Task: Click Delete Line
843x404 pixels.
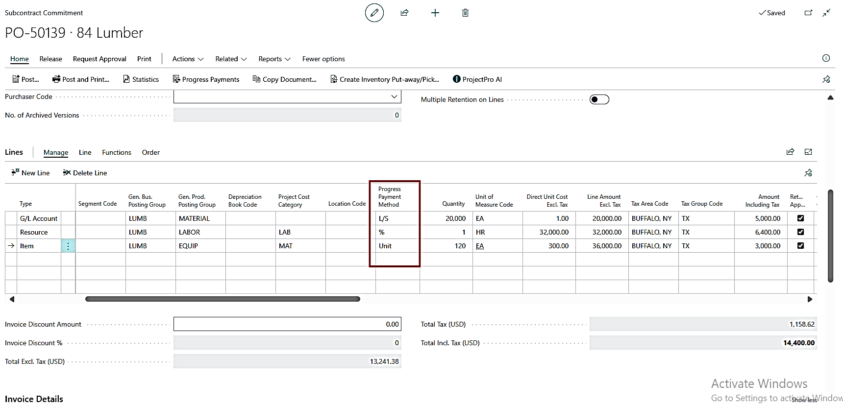Action: click(85, 173)
